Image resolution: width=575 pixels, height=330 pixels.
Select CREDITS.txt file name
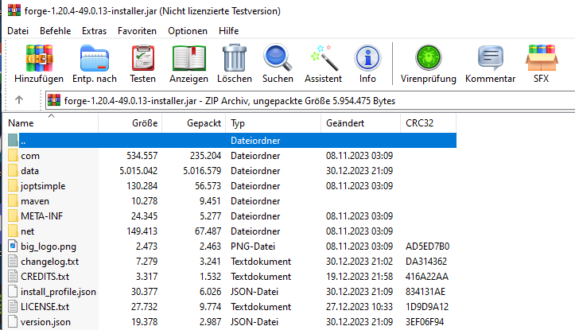point(45,277)
